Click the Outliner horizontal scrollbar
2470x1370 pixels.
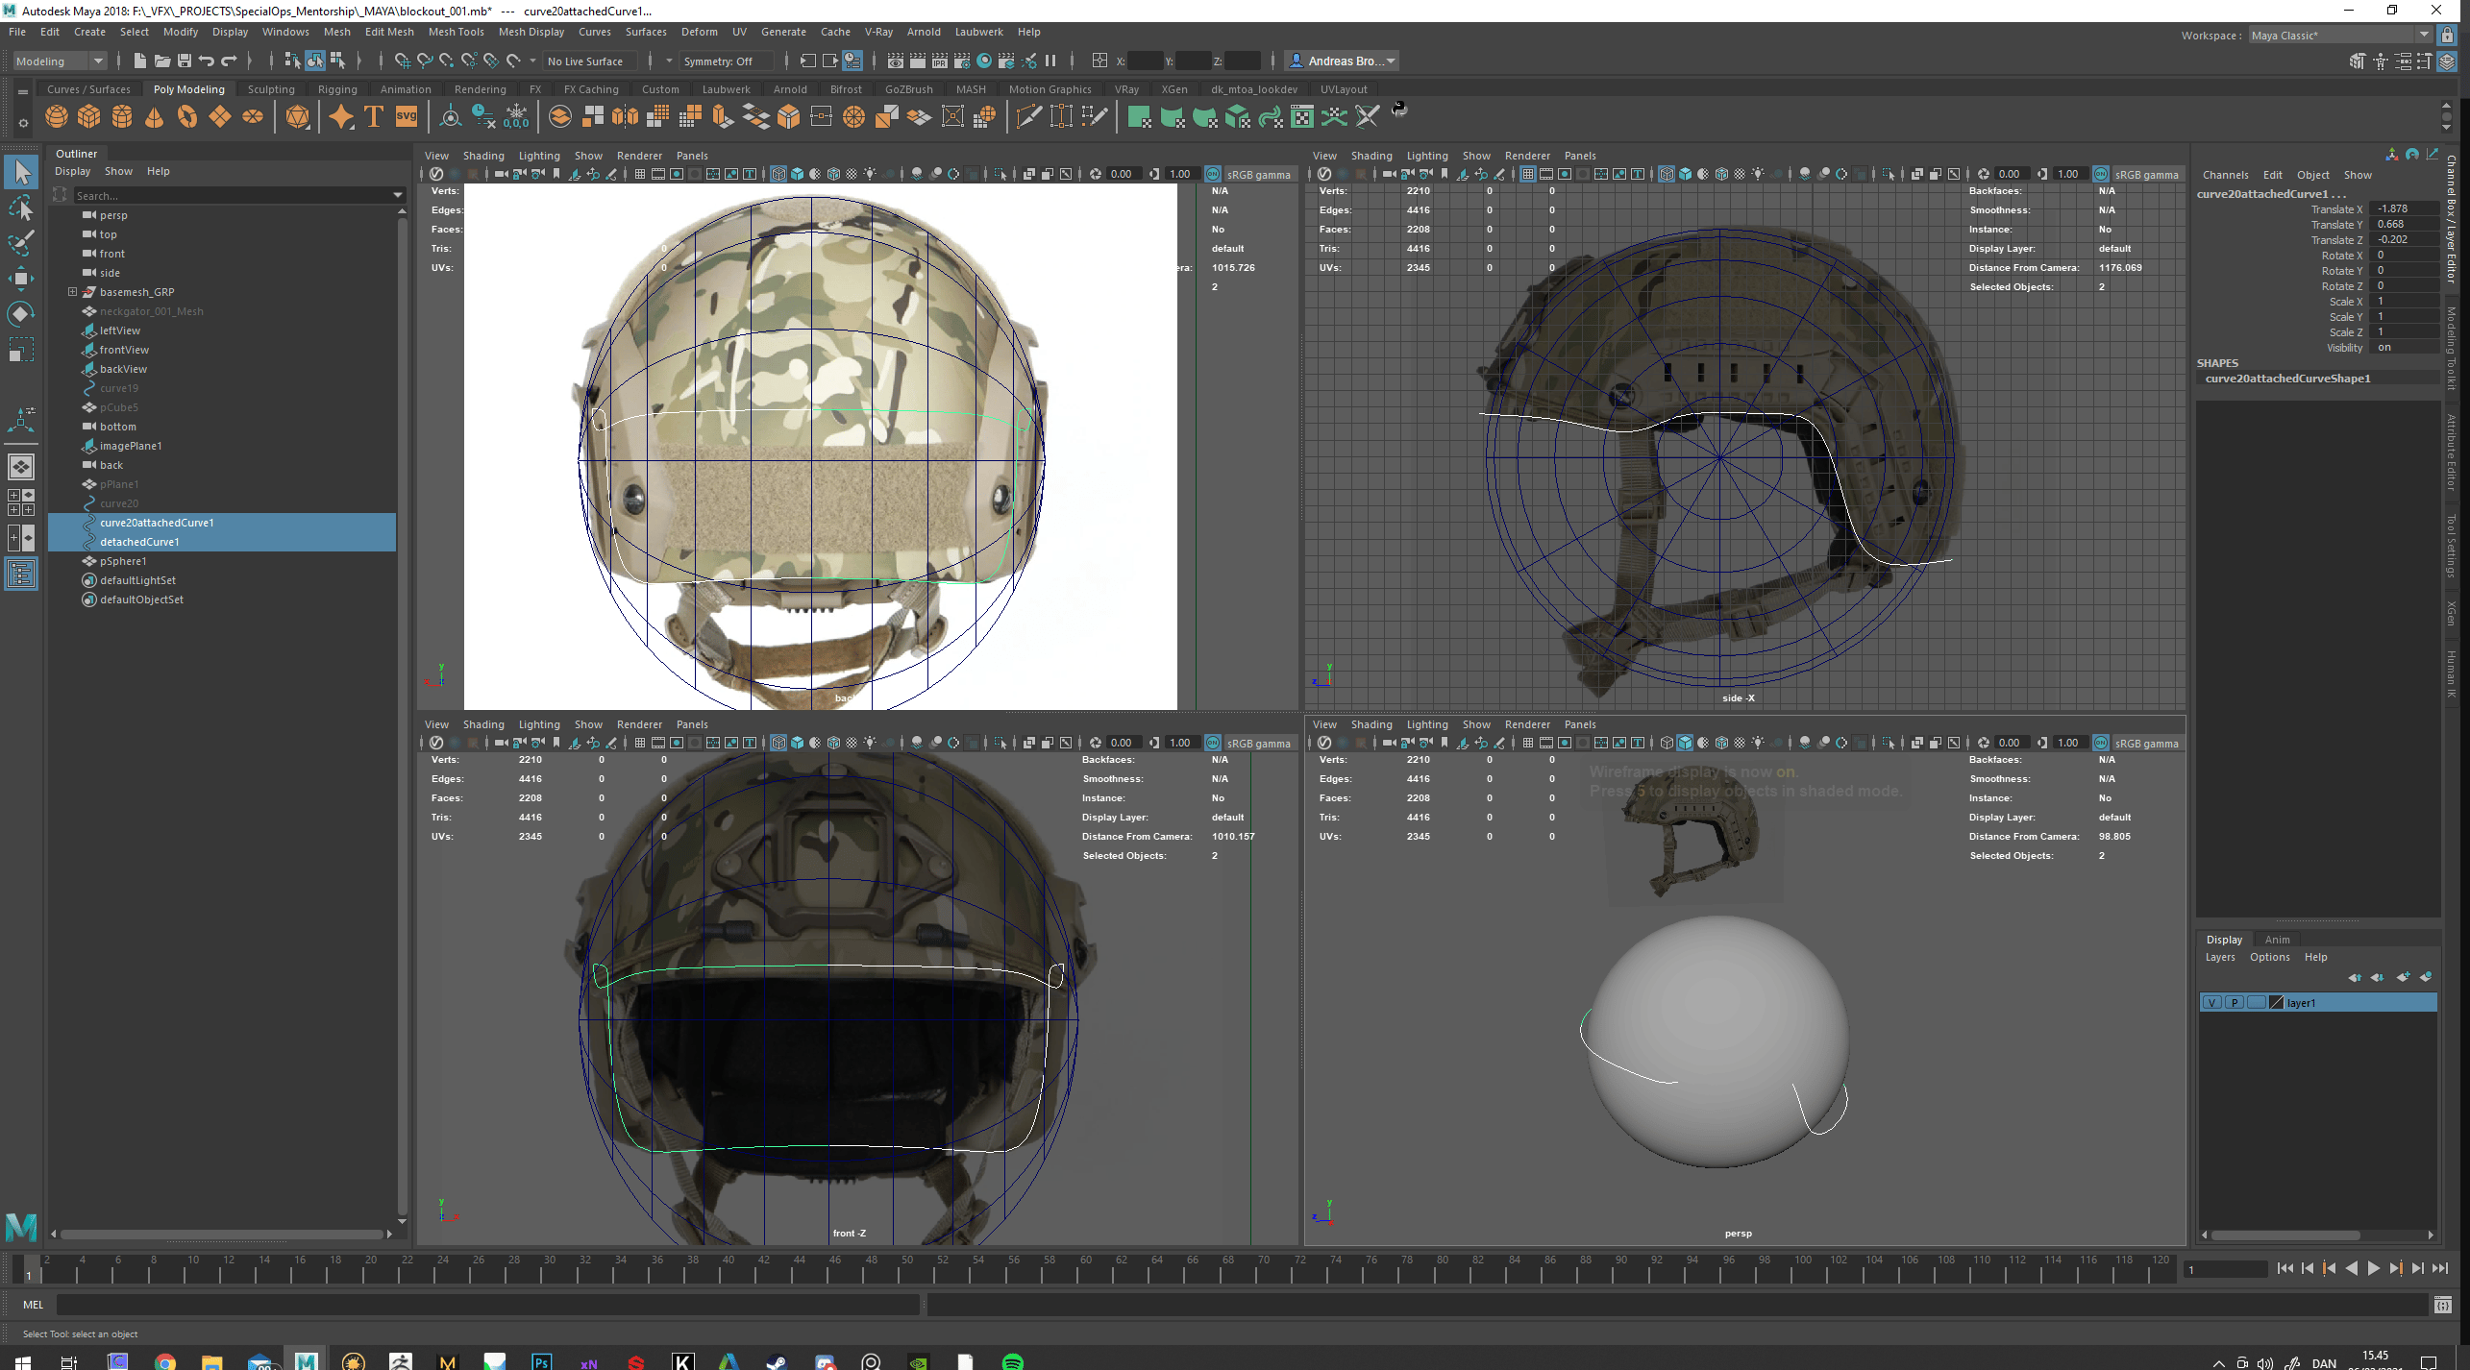point(222,1235)
